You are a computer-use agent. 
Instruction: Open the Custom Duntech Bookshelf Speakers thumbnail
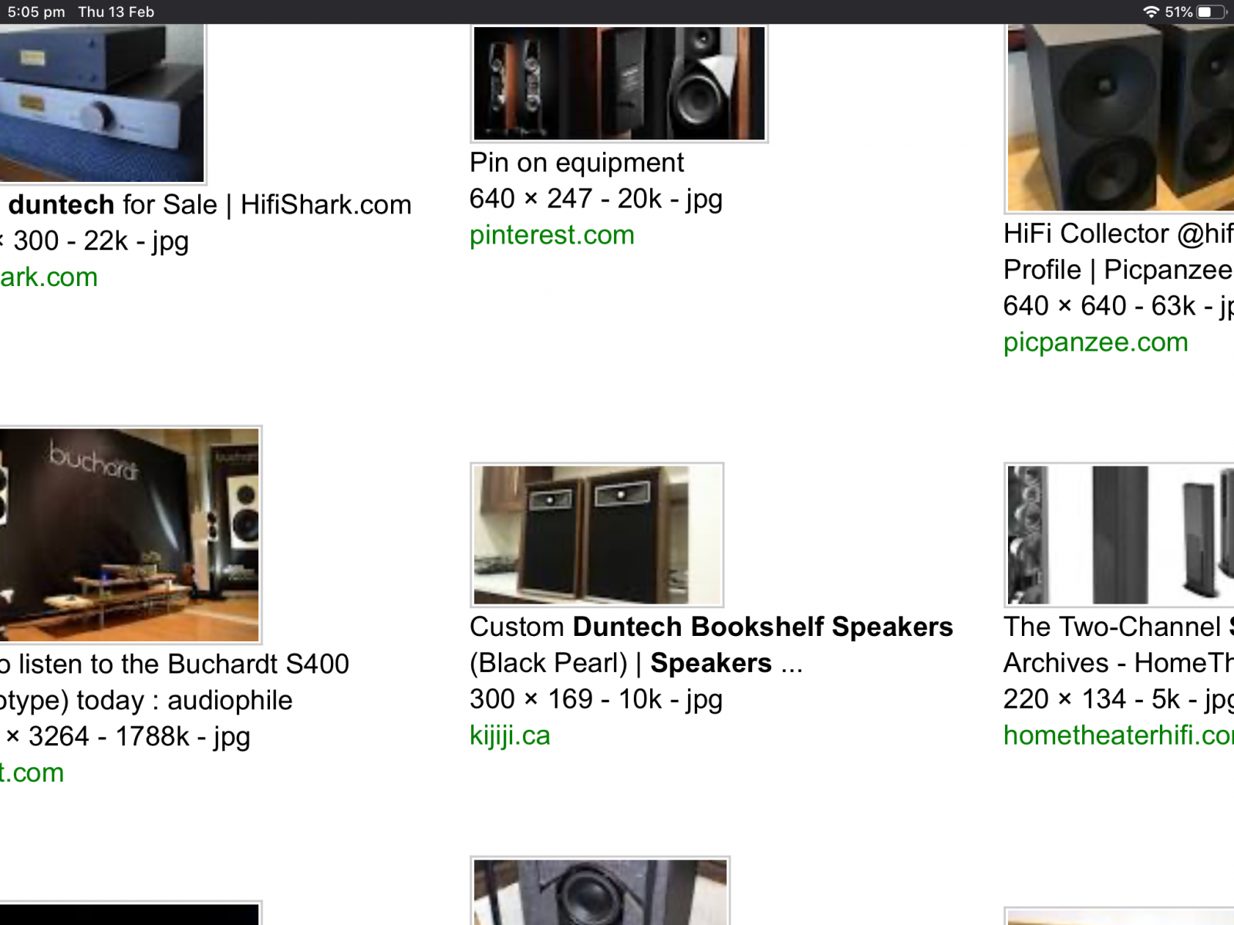pyautogui.click(x=597, y=535)
